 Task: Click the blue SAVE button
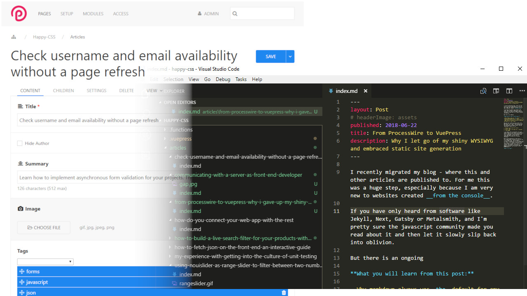click(x=271, y=56)
